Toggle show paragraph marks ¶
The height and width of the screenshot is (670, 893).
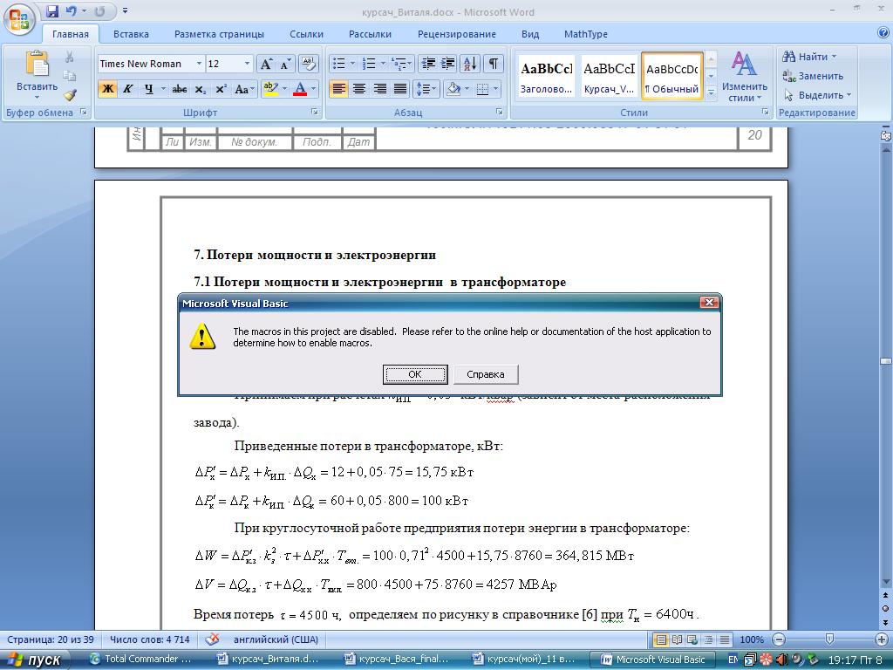coord(494,63)
